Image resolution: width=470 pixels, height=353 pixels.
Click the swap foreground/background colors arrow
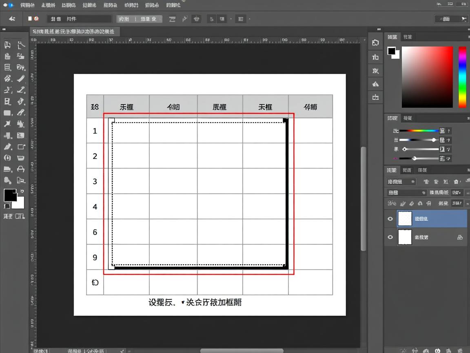(x=22, y=191)
